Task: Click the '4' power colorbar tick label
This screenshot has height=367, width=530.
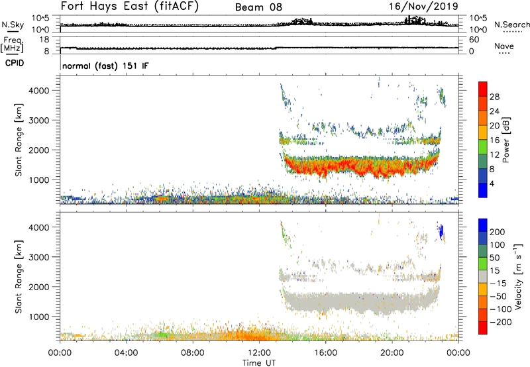Action: (x=492, y=183)
